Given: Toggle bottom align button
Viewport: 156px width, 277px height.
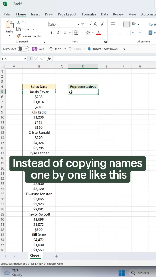Looking at the screenshot, I should [x=126, y=24].
